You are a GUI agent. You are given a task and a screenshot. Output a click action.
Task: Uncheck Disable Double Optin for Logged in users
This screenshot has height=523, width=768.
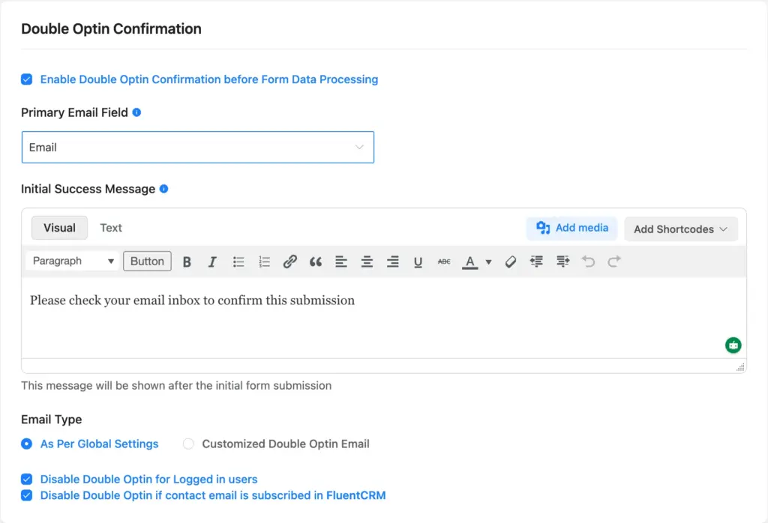[x=27, y=479]
